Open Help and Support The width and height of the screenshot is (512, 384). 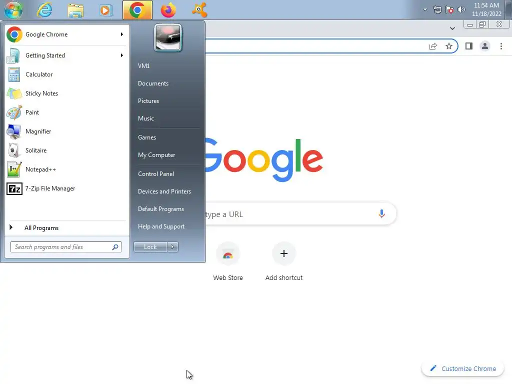click(161, 226)
